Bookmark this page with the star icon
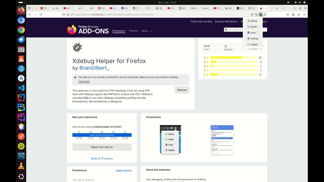Viewport: 324px width, 182px height. click(x=265, y=15)
